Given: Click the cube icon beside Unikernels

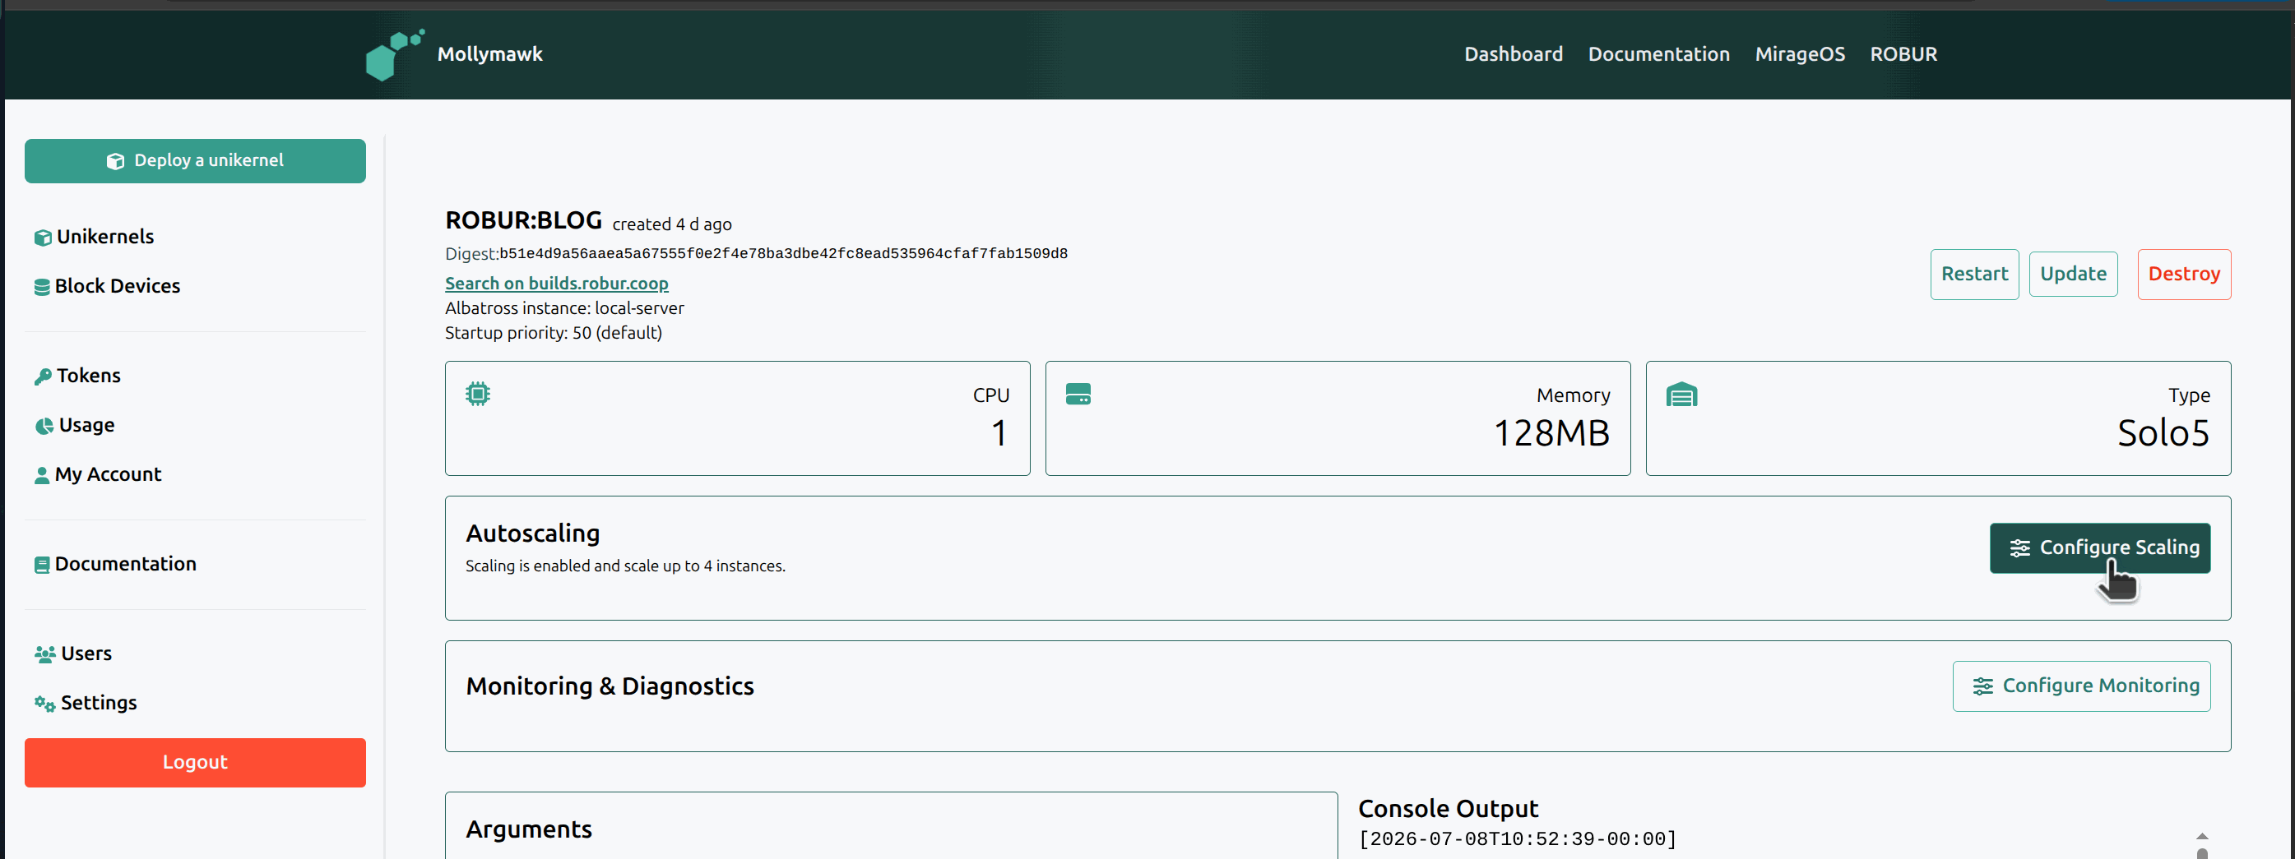Looking at the screenshot, I should coord(43,238).
